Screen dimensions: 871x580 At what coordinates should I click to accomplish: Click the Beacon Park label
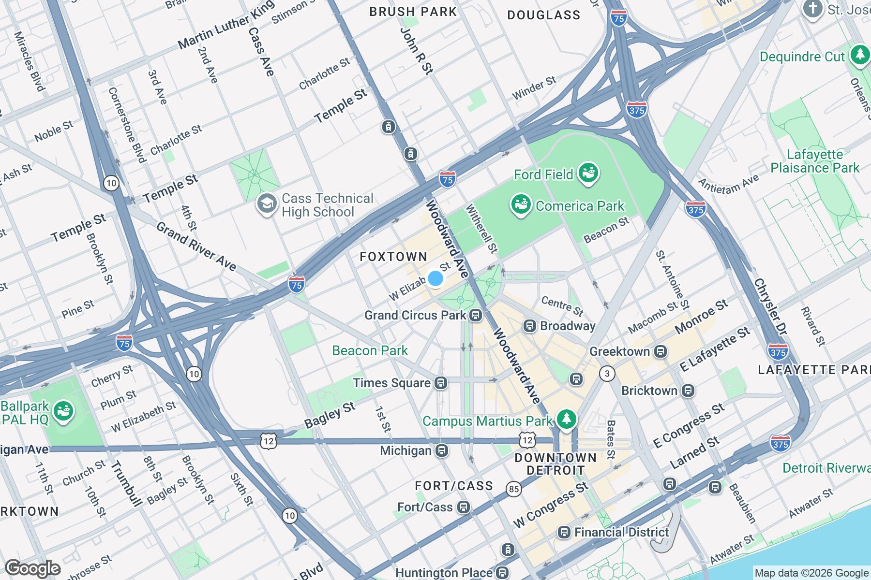tap(370, 350)
